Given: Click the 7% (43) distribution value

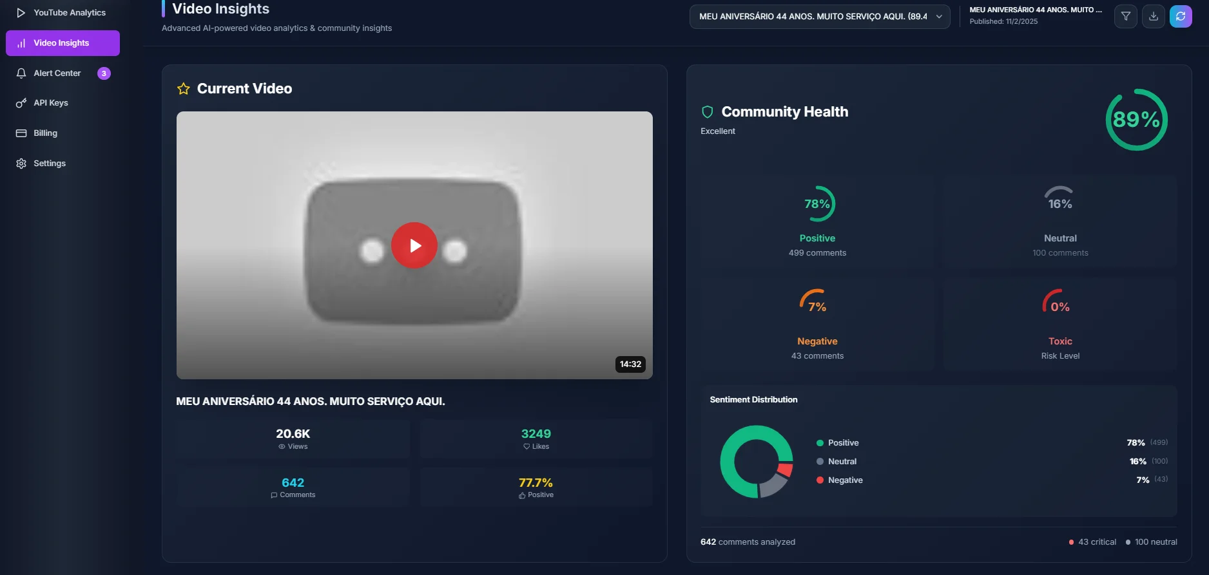Looking at the screenshot, I should pos(1152,480).
